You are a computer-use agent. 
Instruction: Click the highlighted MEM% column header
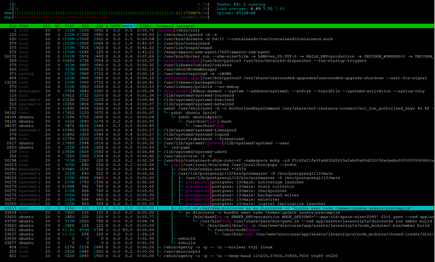pos(129,26)
